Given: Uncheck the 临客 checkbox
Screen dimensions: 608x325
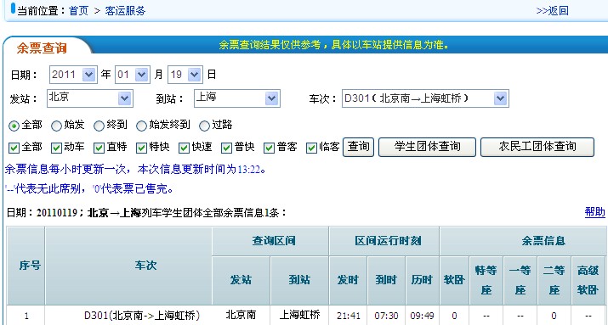Looking at the screenshot, I should coord(311,148).
